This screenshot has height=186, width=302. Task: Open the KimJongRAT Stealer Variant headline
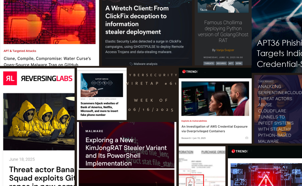(126, 152)
